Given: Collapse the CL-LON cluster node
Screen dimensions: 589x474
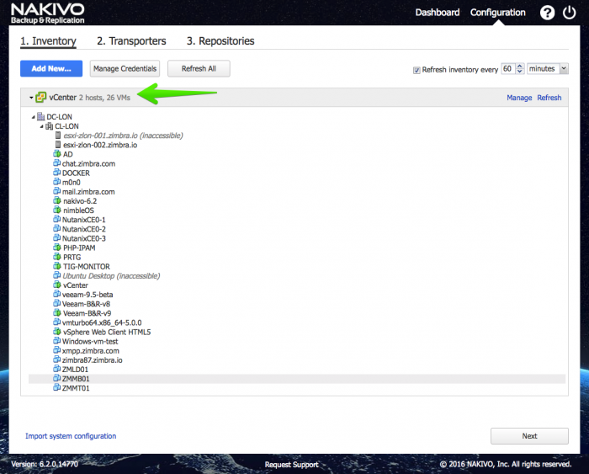Looking at the screenshot, I should tap(42, 126).
